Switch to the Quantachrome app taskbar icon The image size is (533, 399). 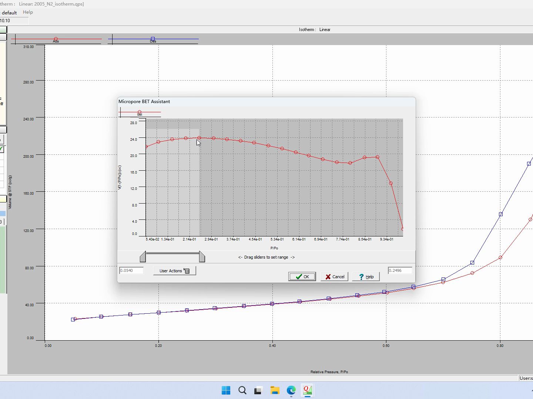[307, 390]
